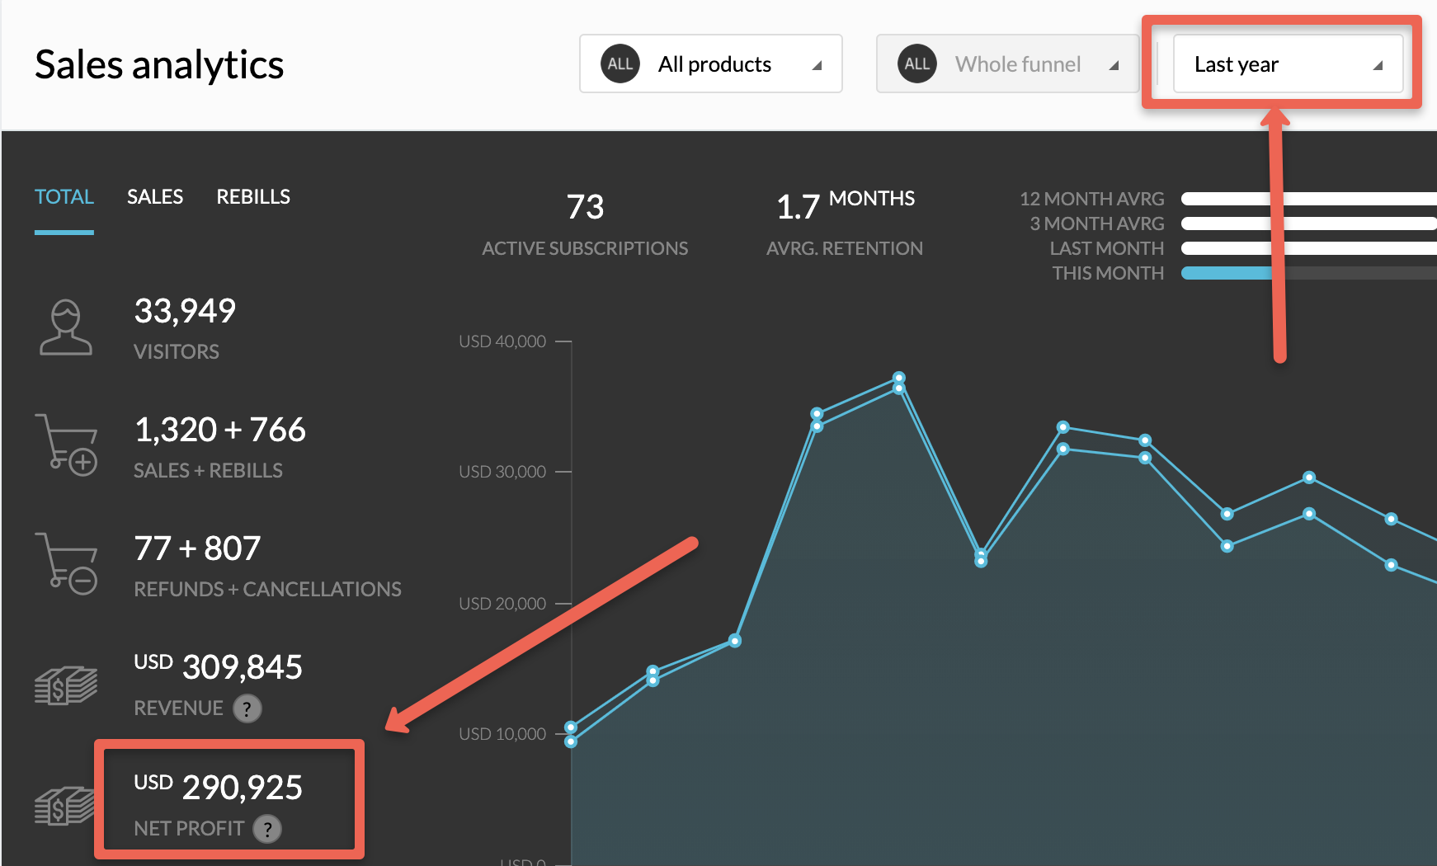Click the visitors person icon

coord(66,327)
